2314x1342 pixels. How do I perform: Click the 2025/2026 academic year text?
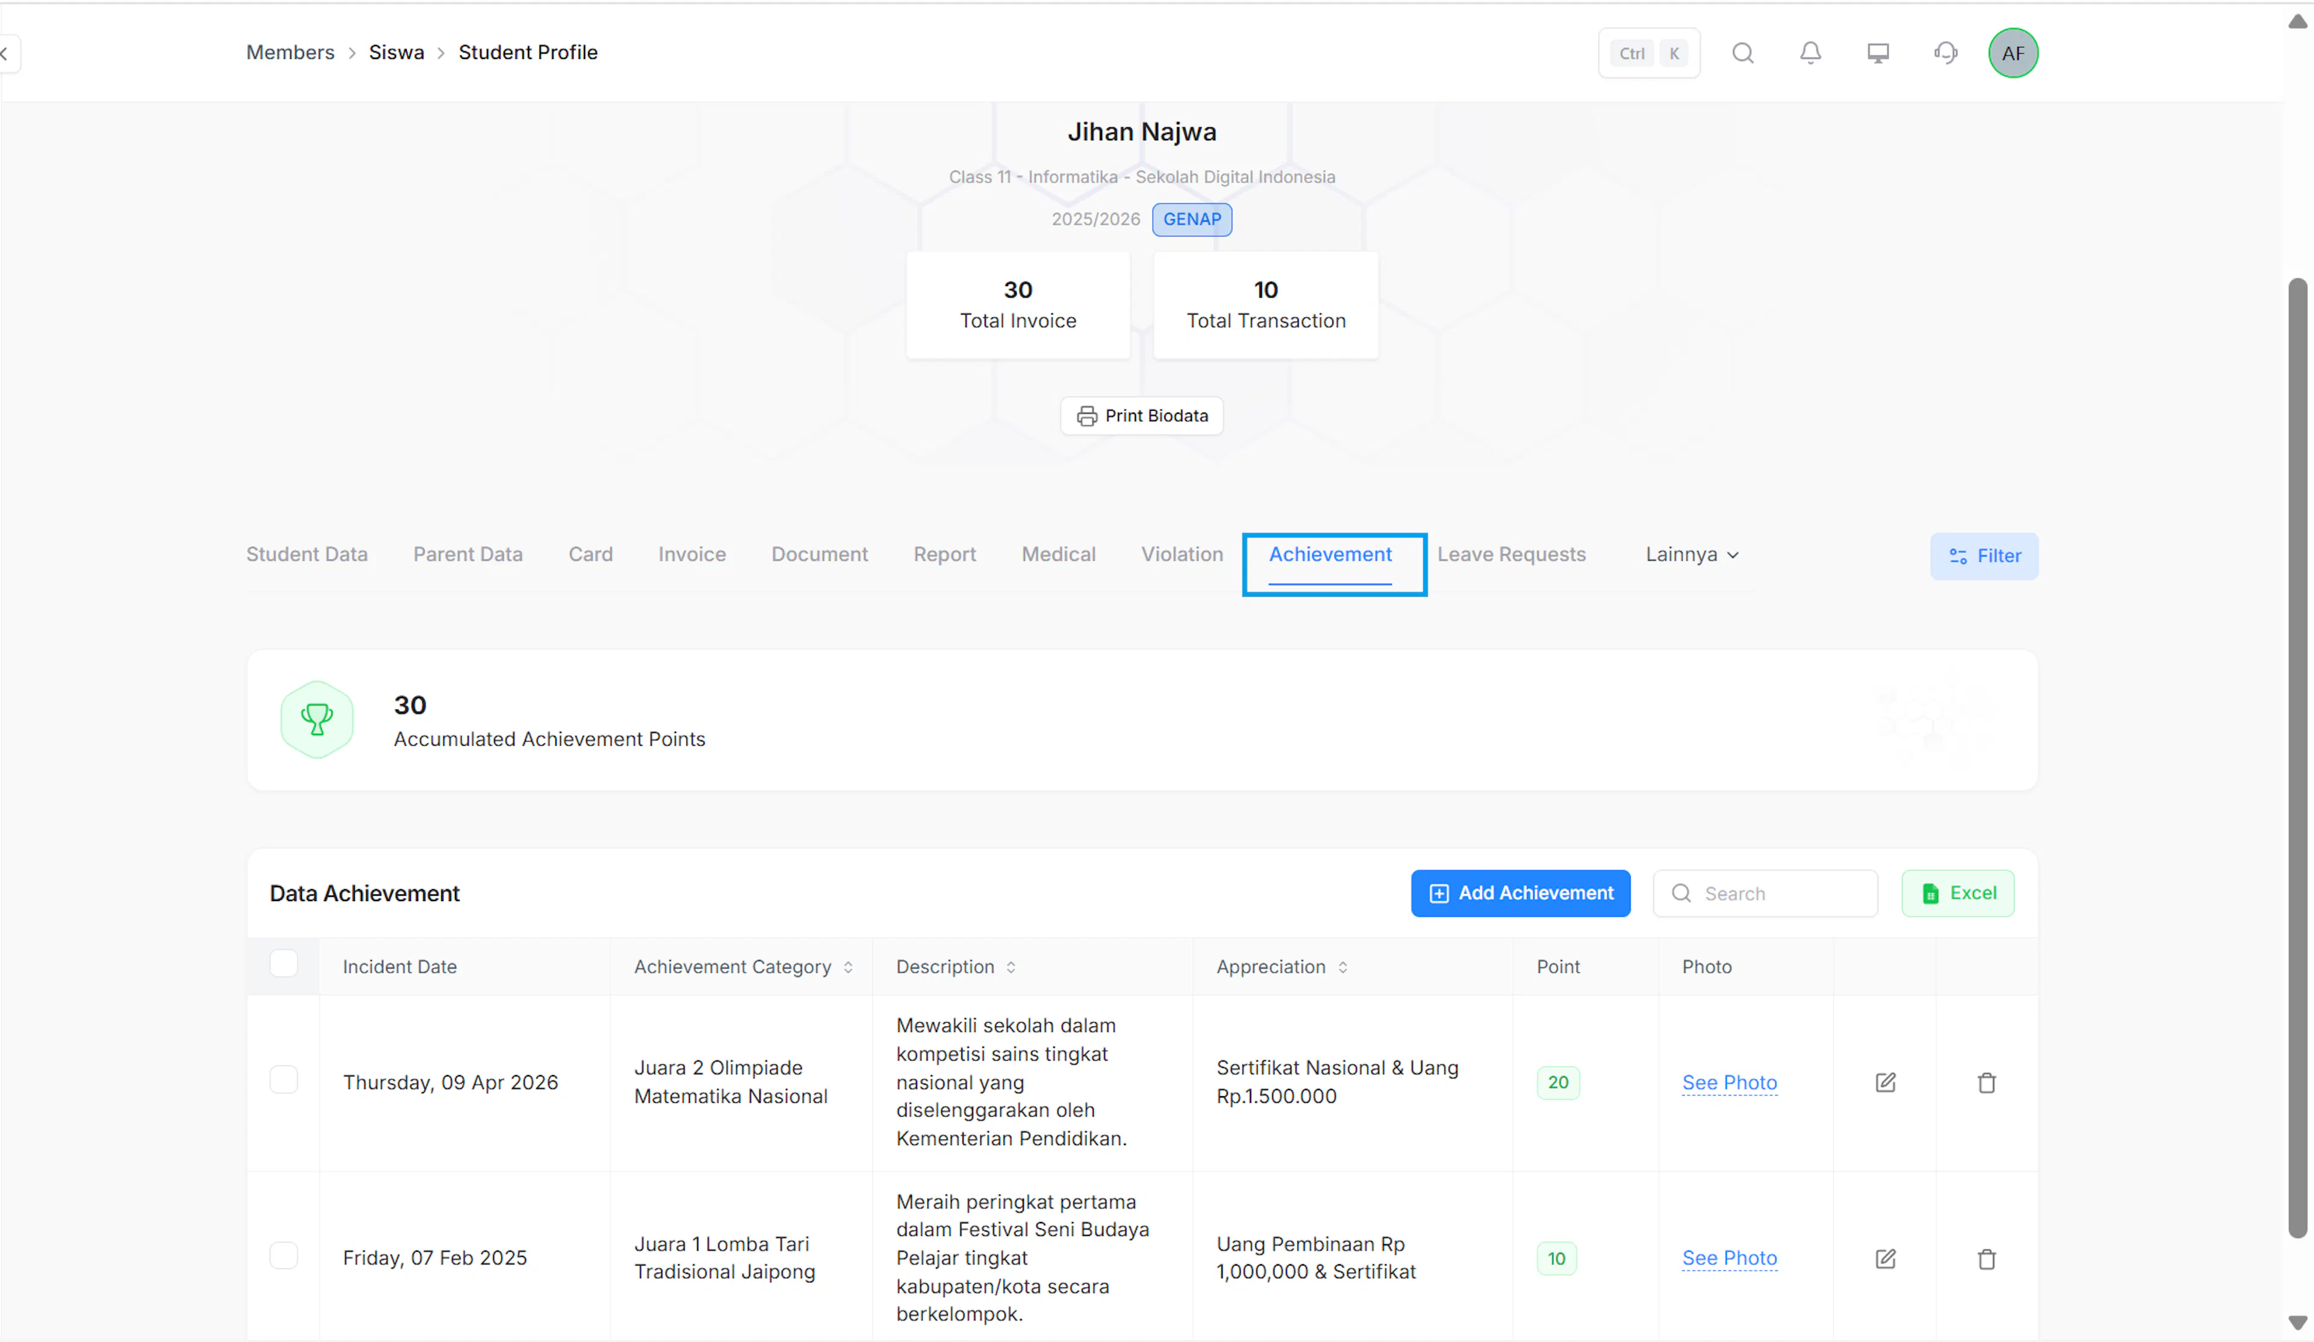coord(1096,219)
